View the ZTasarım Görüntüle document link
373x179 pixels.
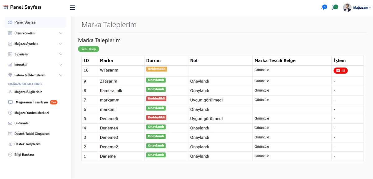[x=262, y=81]
